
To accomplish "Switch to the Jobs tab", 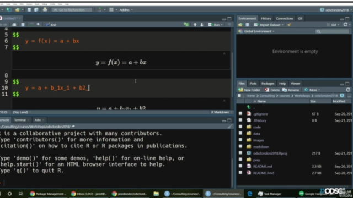I will [38, 120].
